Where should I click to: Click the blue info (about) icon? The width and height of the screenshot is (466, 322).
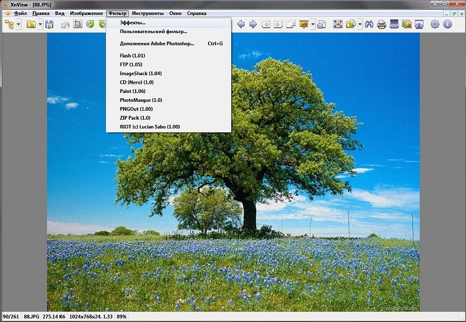coord(448,24)
